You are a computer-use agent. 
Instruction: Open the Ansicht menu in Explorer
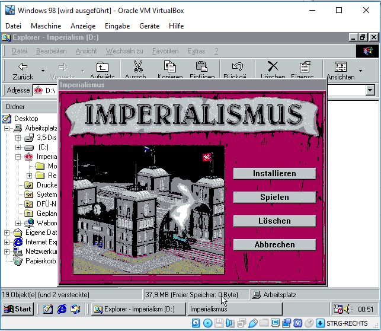point(86,51)
